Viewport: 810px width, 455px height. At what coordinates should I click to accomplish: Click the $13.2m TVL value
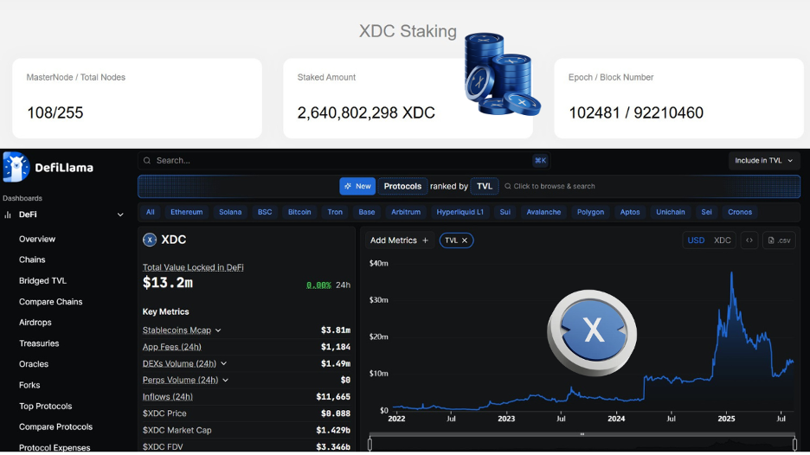click(168, 283)
